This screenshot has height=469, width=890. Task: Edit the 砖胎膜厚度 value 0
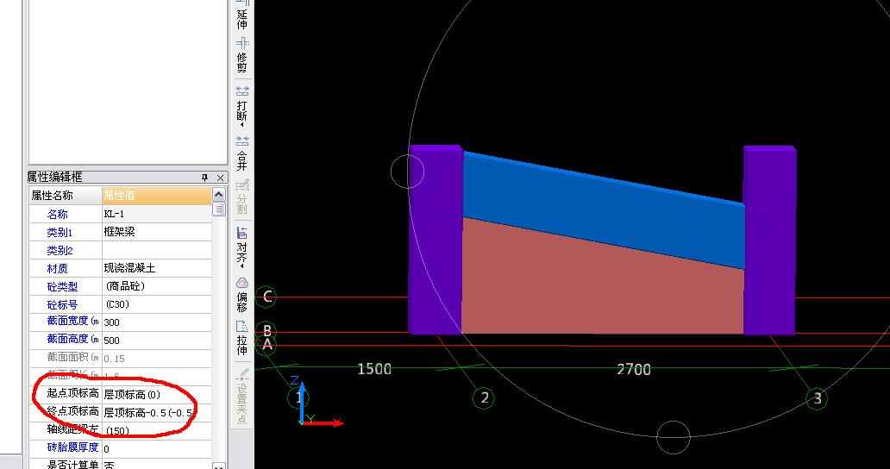(157, 448)
